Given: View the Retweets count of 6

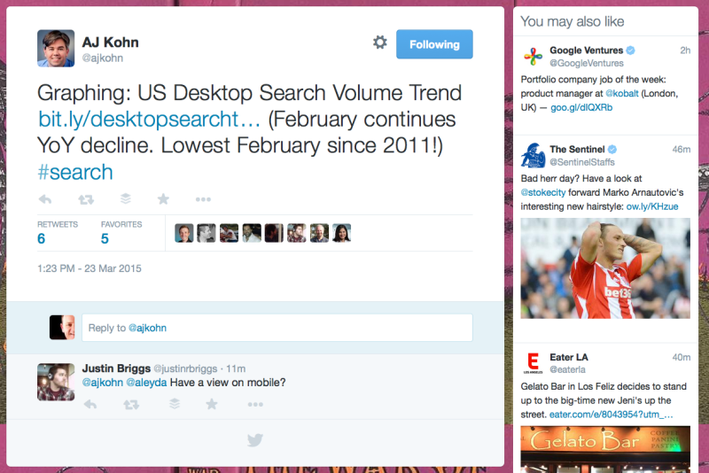Looking at the screenshot, I should (42, 238).
